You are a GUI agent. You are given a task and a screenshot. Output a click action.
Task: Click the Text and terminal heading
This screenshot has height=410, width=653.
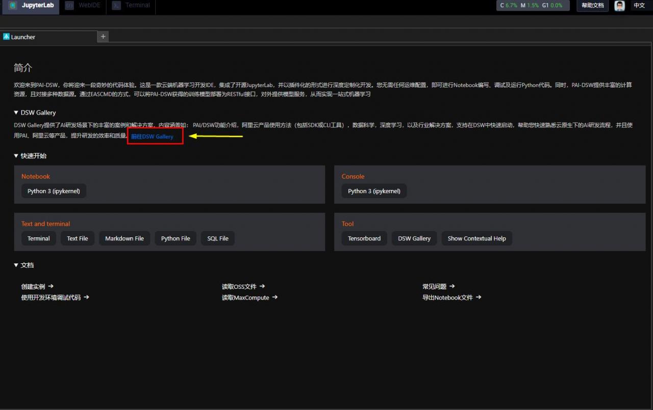(45, 224)
